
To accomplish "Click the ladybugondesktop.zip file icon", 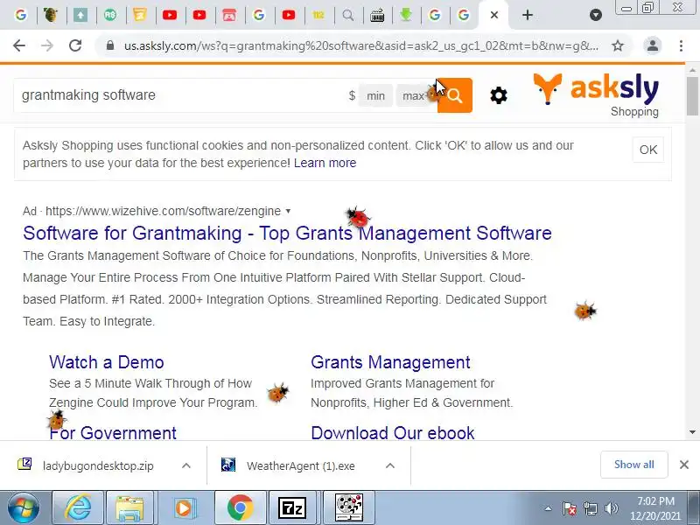I will (x=24, y=465).
